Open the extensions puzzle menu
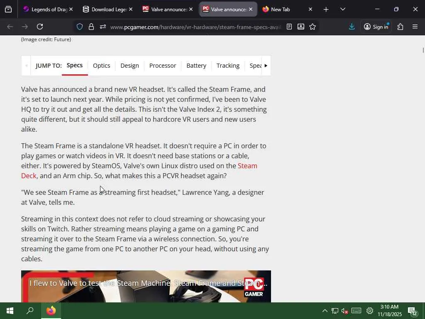Viewport: 425px width, 319px height. [x=401, y=27]
